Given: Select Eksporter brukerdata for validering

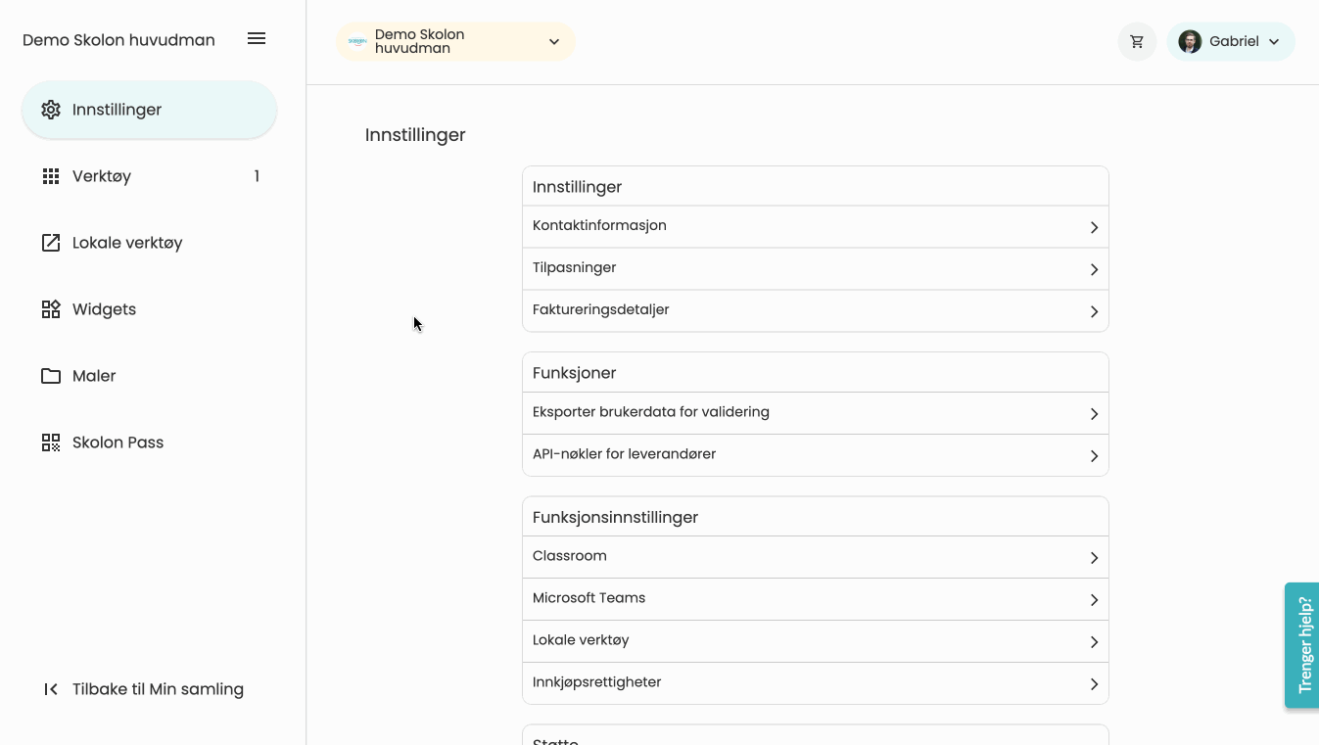Looking at the screenshot, I should point(815,413).
